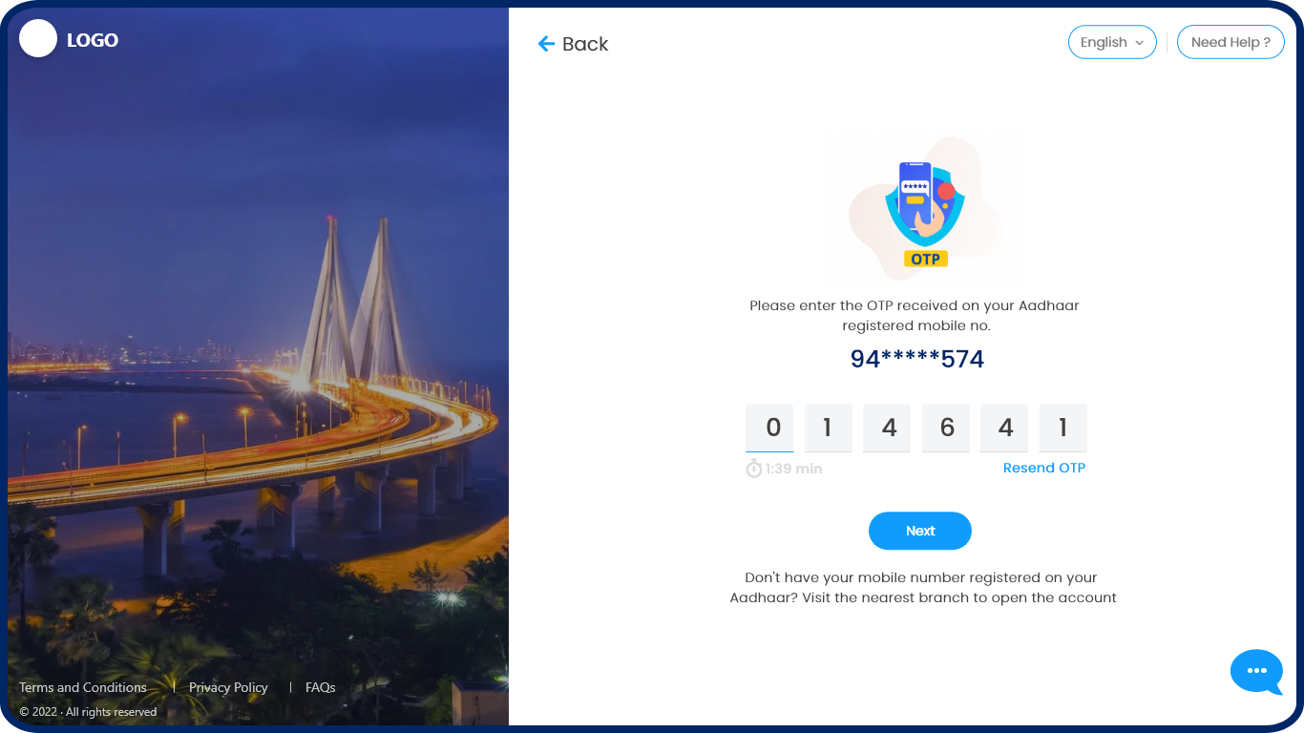Click the Next button
1304x733 pixels.
[919, 531]
